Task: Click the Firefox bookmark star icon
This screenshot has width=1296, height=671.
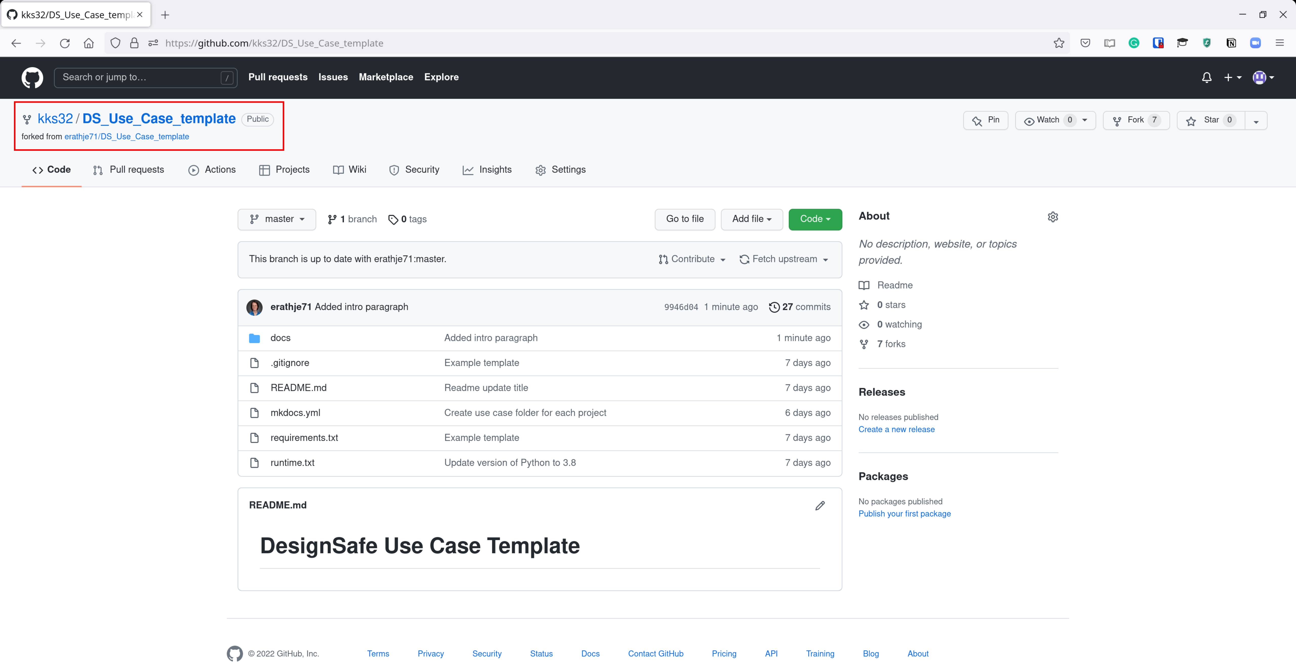Action: (1059, 43)
